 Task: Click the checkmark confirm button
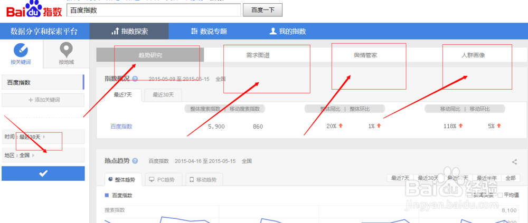point(43,173)
